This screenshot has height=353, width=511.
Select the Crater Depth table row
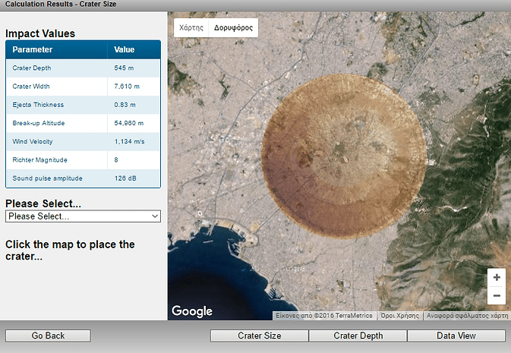tap(83, 68)
